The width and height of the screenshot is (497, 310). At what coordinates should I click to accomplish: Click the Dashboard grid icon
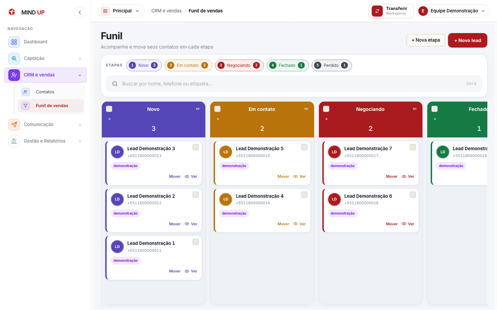pyautogui.click(x=14, y=42)
